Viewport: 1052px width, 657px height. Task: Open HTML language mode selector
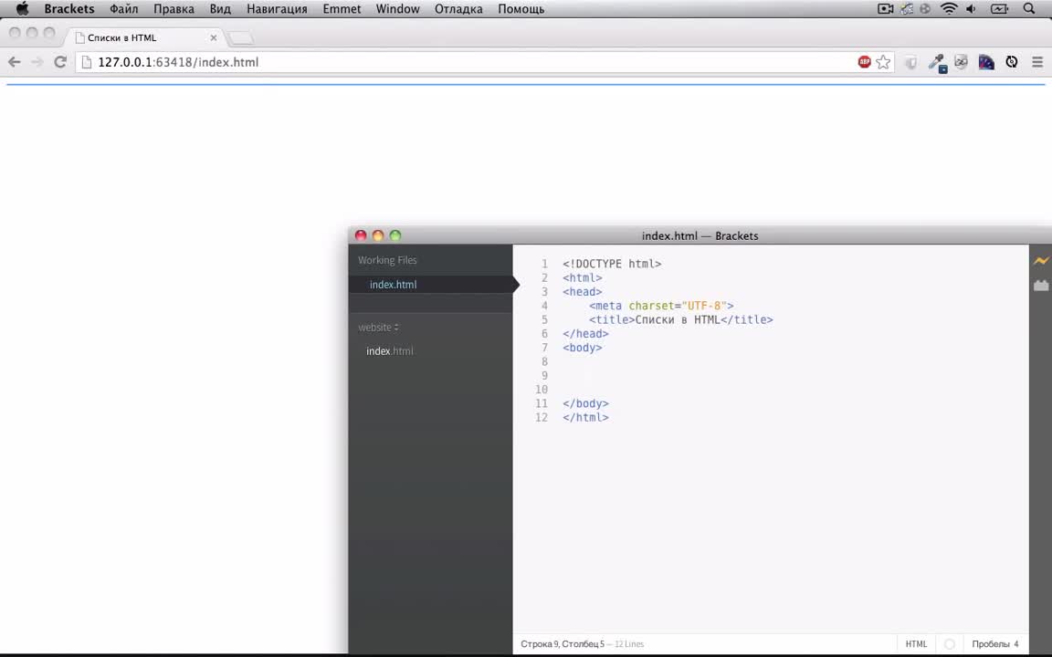pyautogui.click(x=916, y=644)
